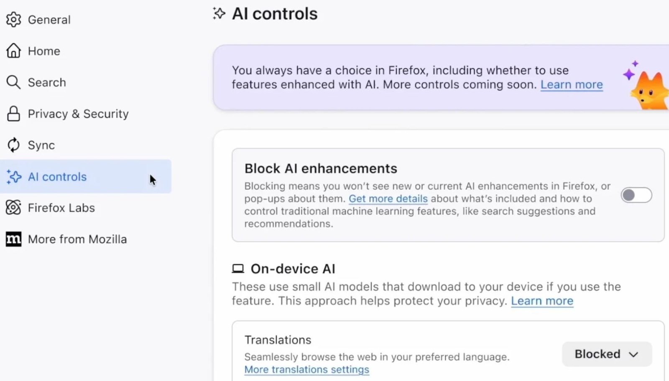Click the sparkle icon beside AI controls heading
The width and height of the screenshot is (669, 381).
coord(219,13)
